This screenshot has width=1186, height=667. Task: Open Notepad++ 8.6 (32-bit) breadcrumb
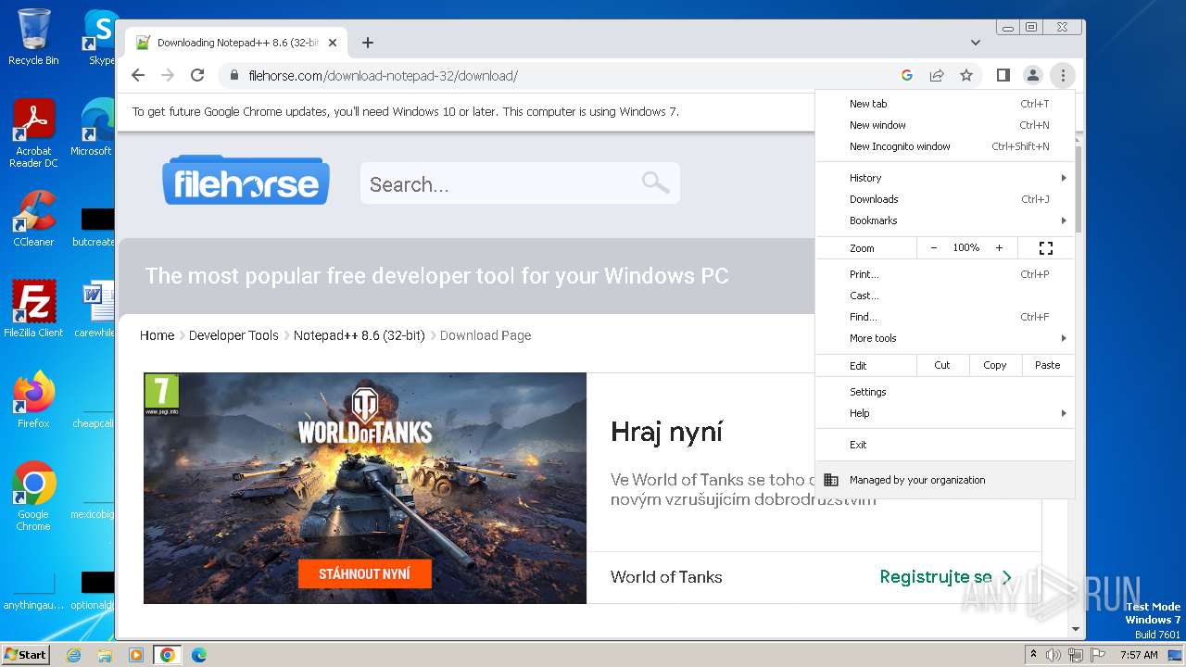point(359,335)
